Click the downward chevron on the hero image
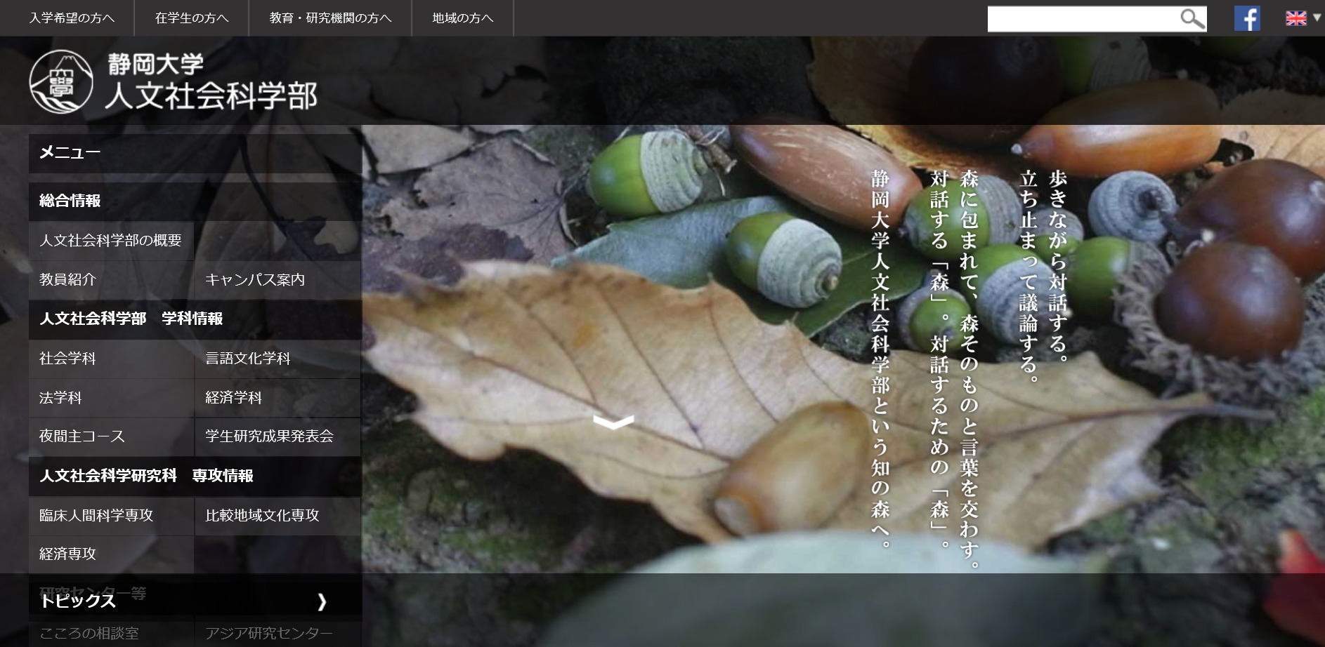This screenshot has height=647, width=1325. 613,422
